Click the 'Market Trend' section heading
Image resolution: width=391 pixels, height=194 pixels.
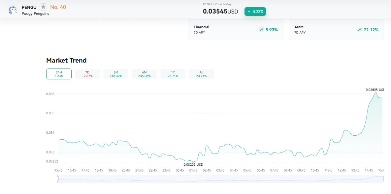pyautogui.click(x=66, y=60)
